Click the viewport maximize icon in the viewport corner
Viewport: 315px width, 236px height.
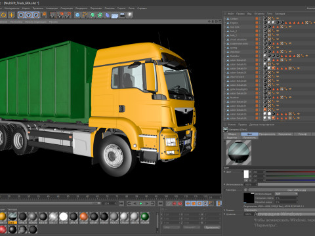[x=220, y=22]
